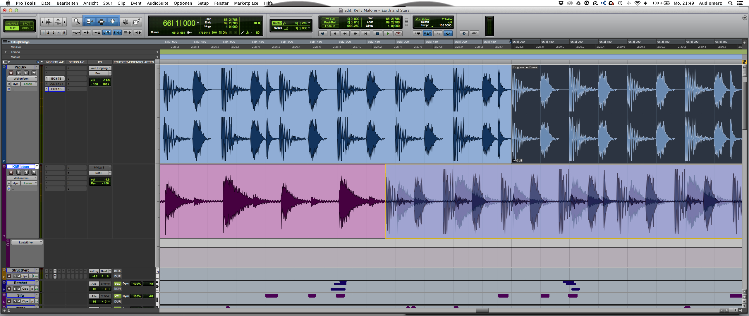
Task: Click the Rewind transport button
Action: (x=345, y=33)
